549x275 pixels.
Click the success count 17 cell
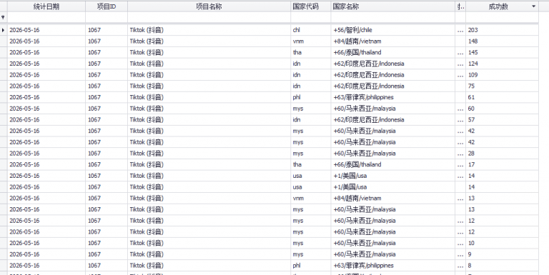click(x=502, y=164)
